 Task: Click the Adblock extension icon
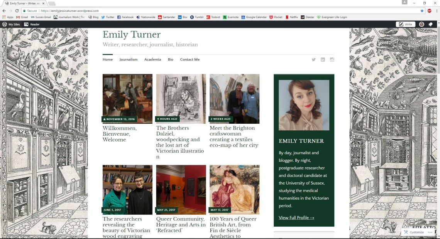click(429, 11)
